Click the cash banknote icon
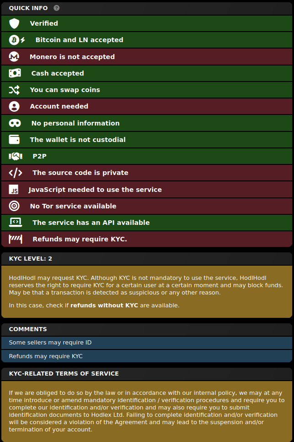294x442 pixels. point(15,73)
